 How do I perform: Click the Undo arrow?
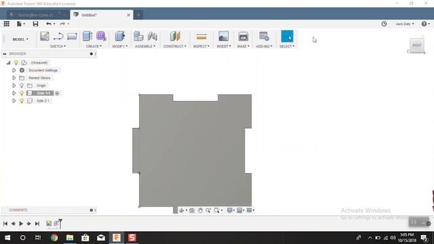pyautogui.click(x=49, y=24)
